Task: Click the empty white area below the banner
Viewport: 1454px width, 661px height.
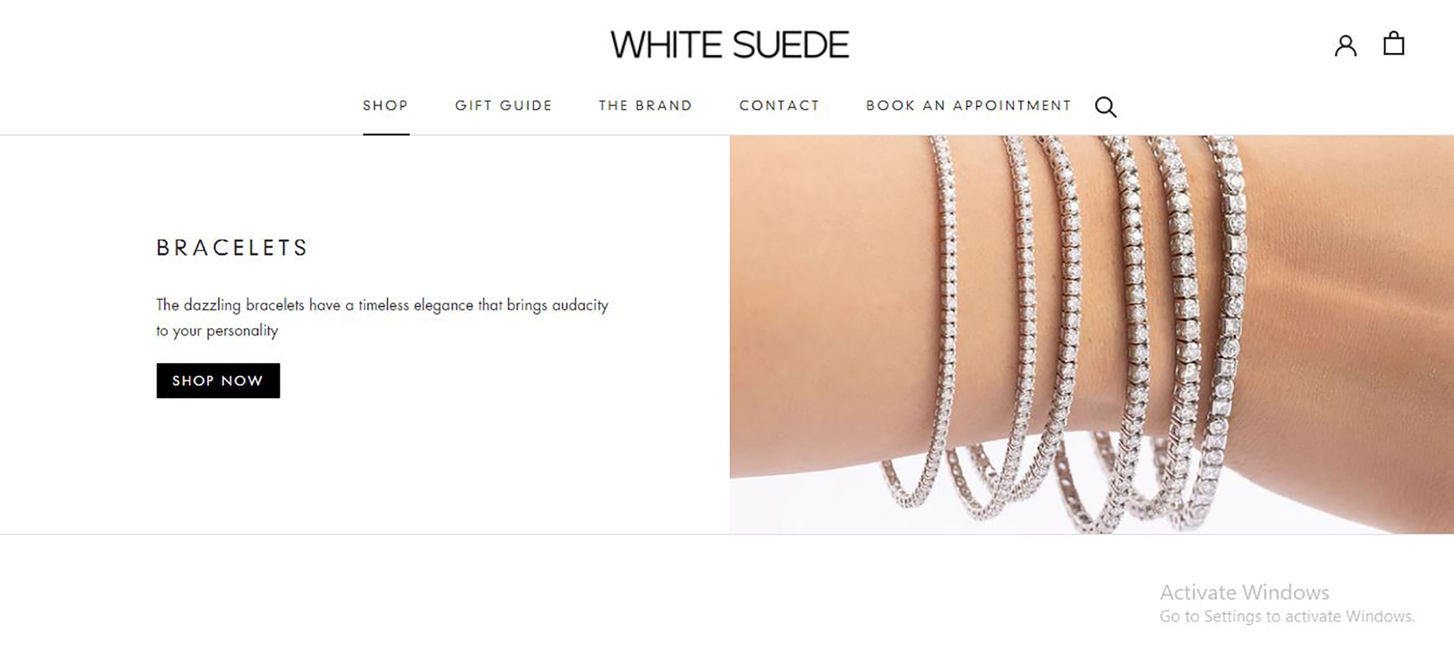Action: tap(529, 595)
